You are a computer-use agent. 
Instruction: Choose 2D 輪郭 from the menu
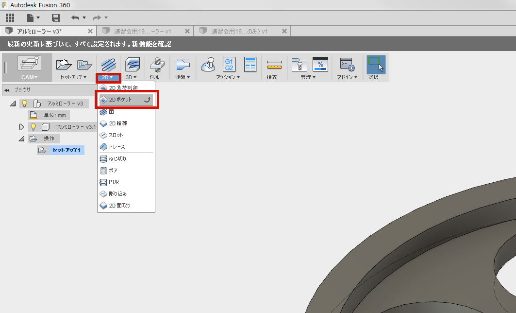point(126,123)
